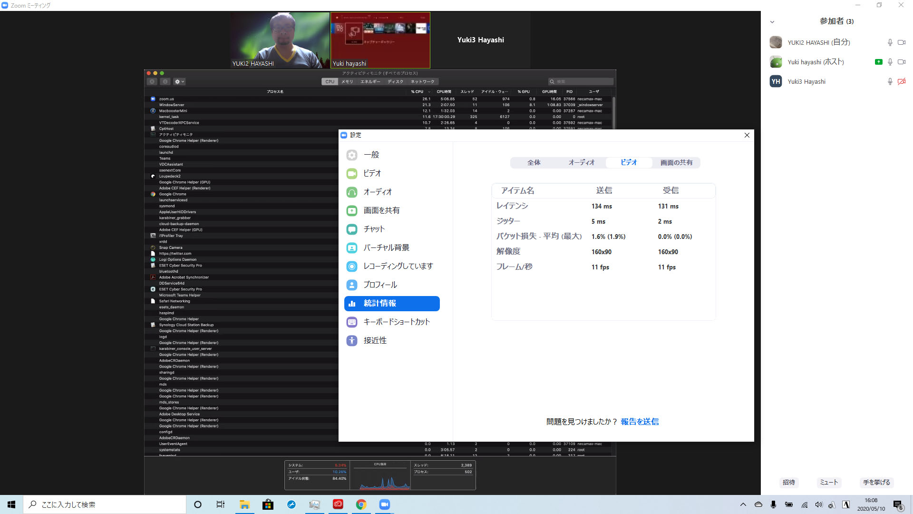The height and width of the screenshot is (514, 913).
Task: Open 画面を共有 settings icon
Action: pyautogui.click(x=352, y=211)
